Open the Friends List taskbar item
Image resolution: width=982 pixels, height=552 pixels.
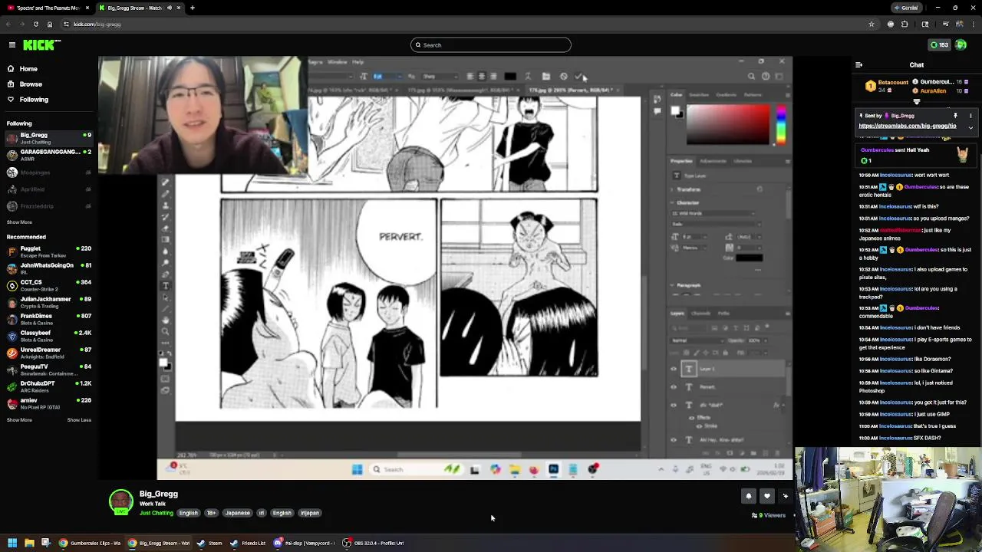[x=248, y=544]
